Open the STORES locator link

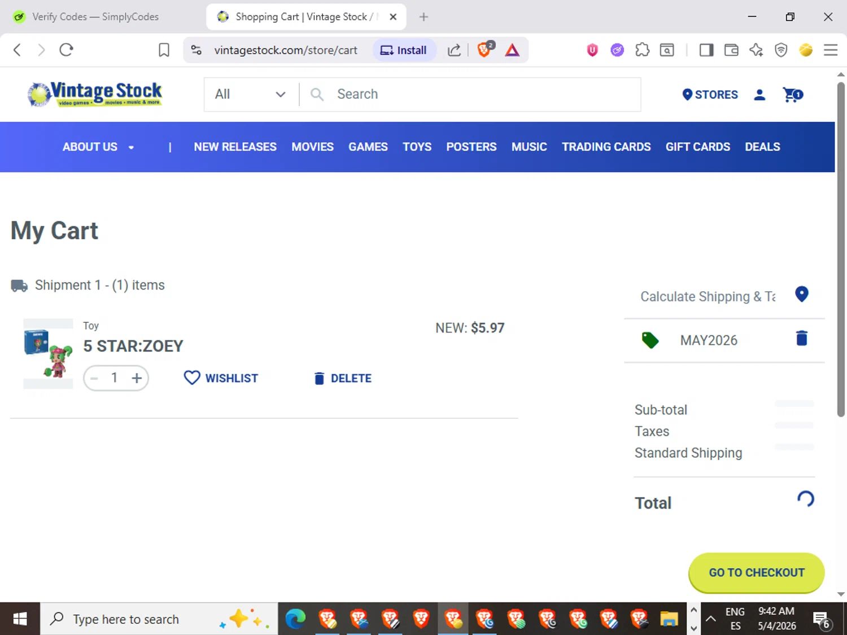point(710,94)
